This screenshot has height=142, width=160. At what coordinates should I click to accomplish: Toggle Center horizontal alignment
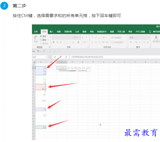[x=96, y=42]
